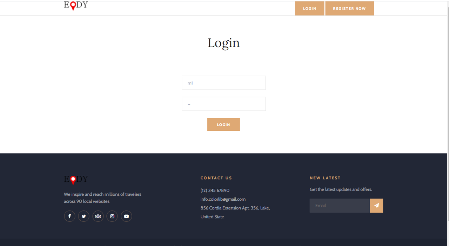The image size is (449, 246).
Task: Click the info.colorlib@gmail.com email address
Action: click(x=223, y=199)
